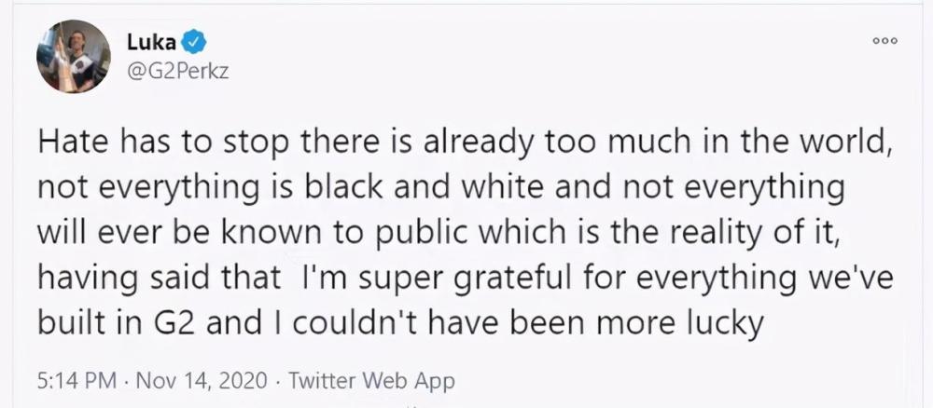Click the tweet line starting 'Hate has to stop'
The height and width of the screenshot is (408, 933).
tap(466, 144)
